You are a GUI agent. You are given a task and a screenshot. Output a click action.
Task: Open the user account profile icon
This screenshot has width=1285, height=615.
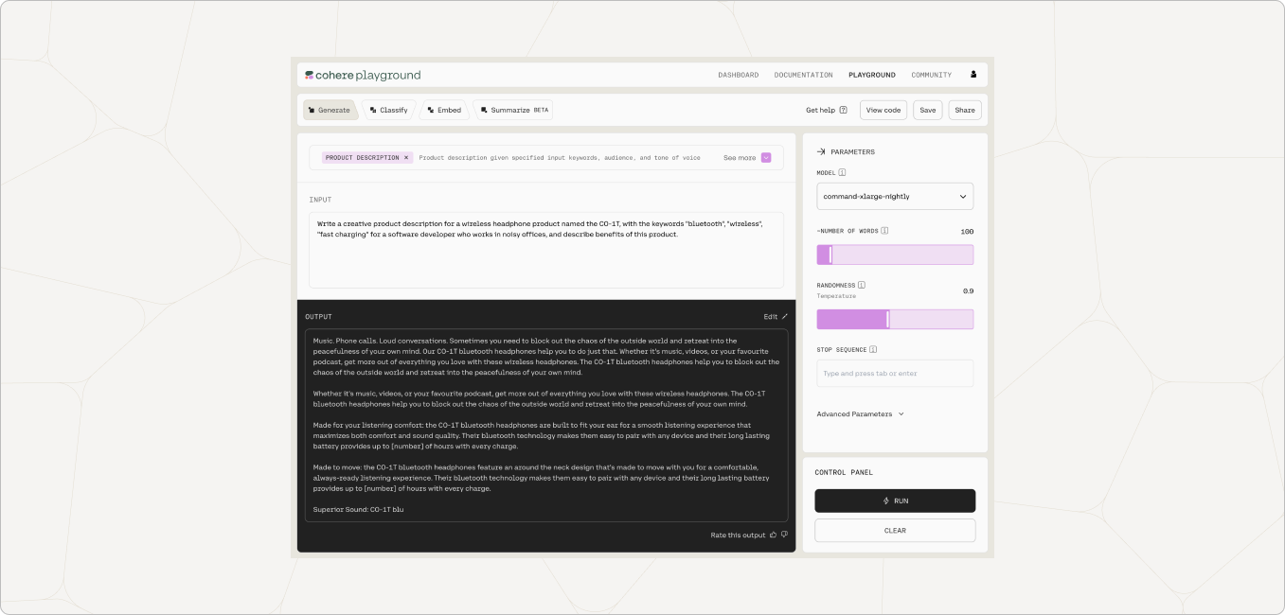tap(973, 75)
